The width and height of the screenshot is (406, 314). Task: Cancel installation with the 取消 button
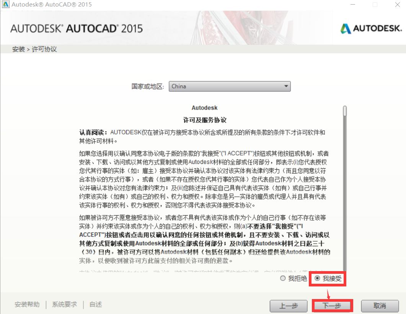[x=380, y=306]
